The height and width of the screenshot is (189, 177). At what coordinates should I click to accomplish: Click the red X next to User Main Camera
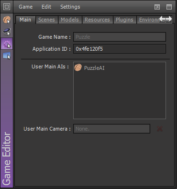(x=160, y=129)
